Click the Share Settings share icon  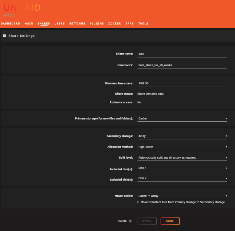pos(5,36)
